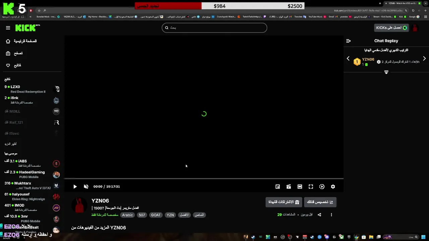Go to previous leaderboard slide arrow

tap(348, 59)
